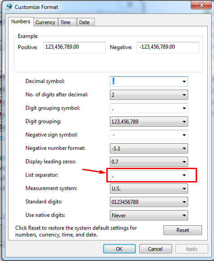Click the Positive example field
The width and height of the screenshot is (214, 261).
click(x=74, y=48)
